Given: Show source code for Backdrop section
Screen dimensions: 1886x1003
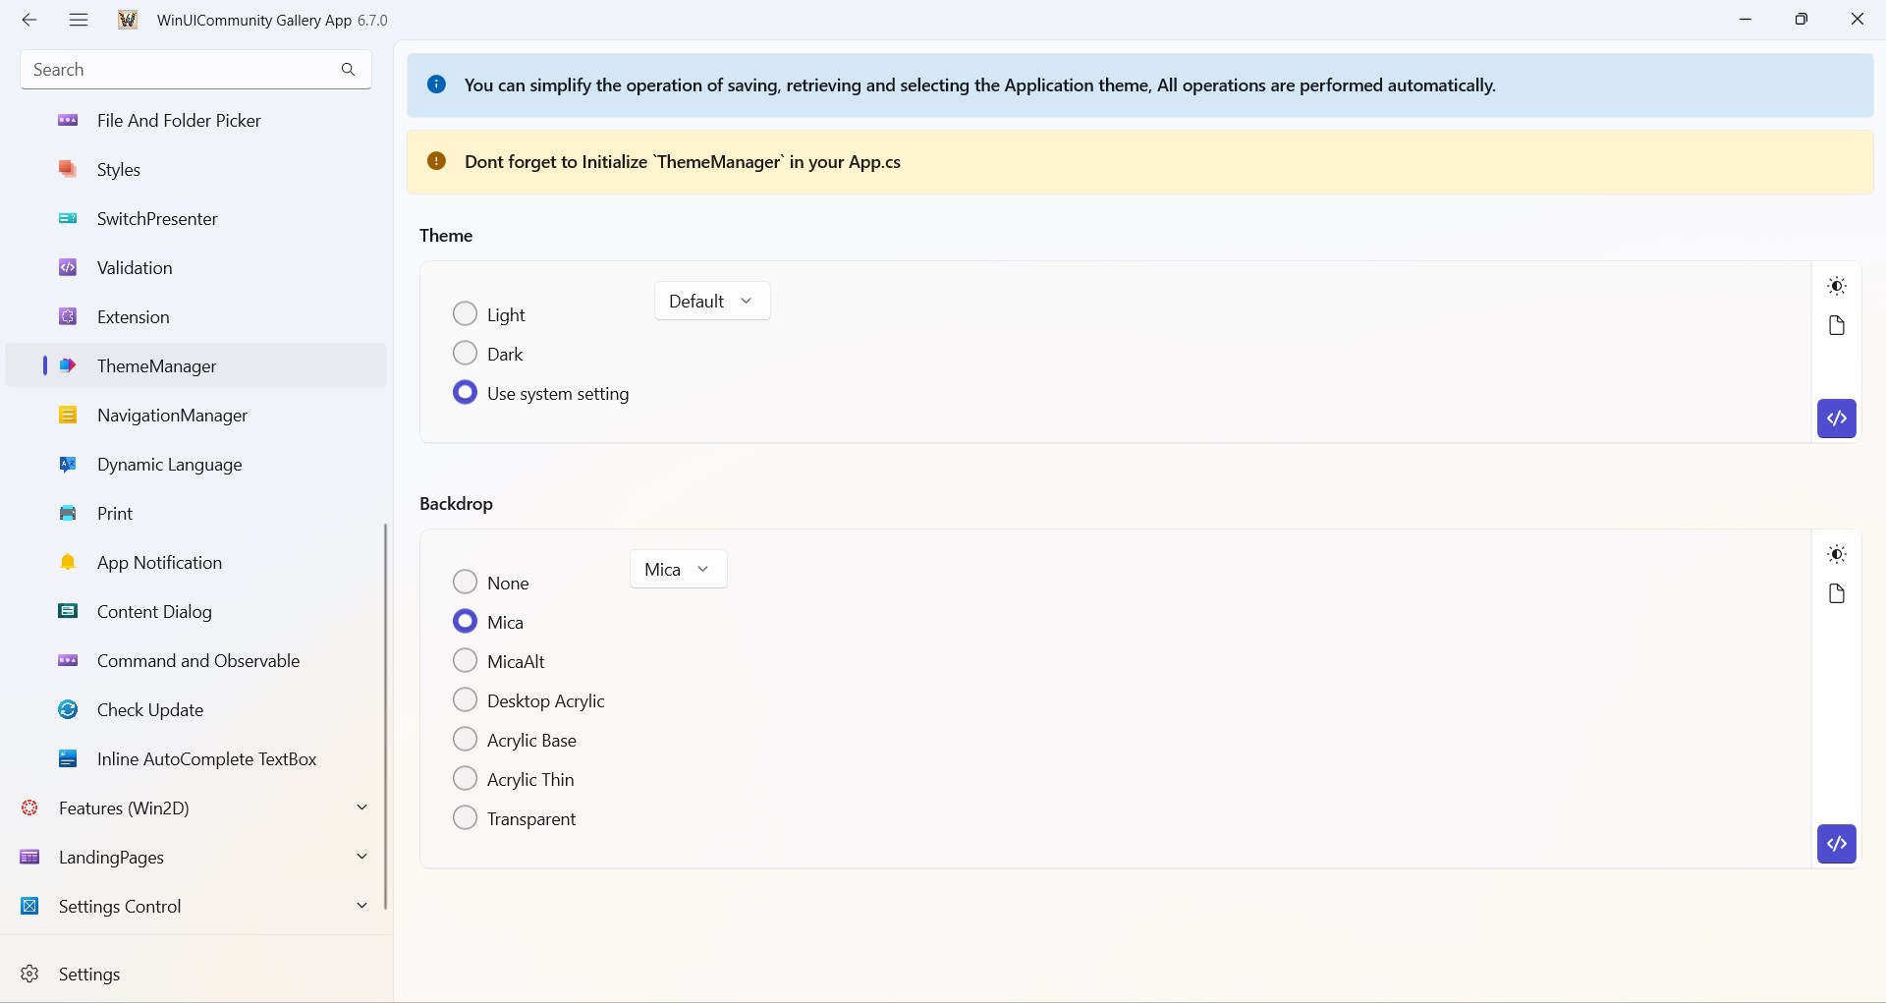Looking at the screenshot, I should 1836,844.
